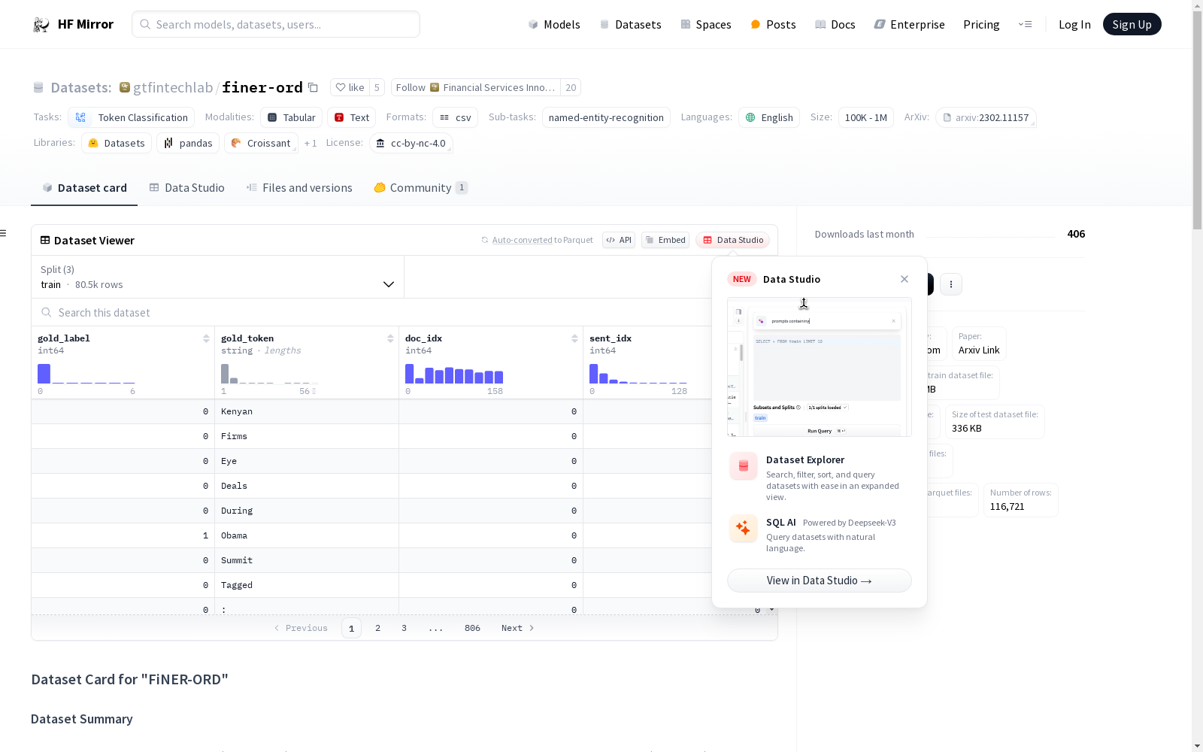Open the arxiv:2302.11157 tag
1203x752 pixels.
[x=986, y=117]
